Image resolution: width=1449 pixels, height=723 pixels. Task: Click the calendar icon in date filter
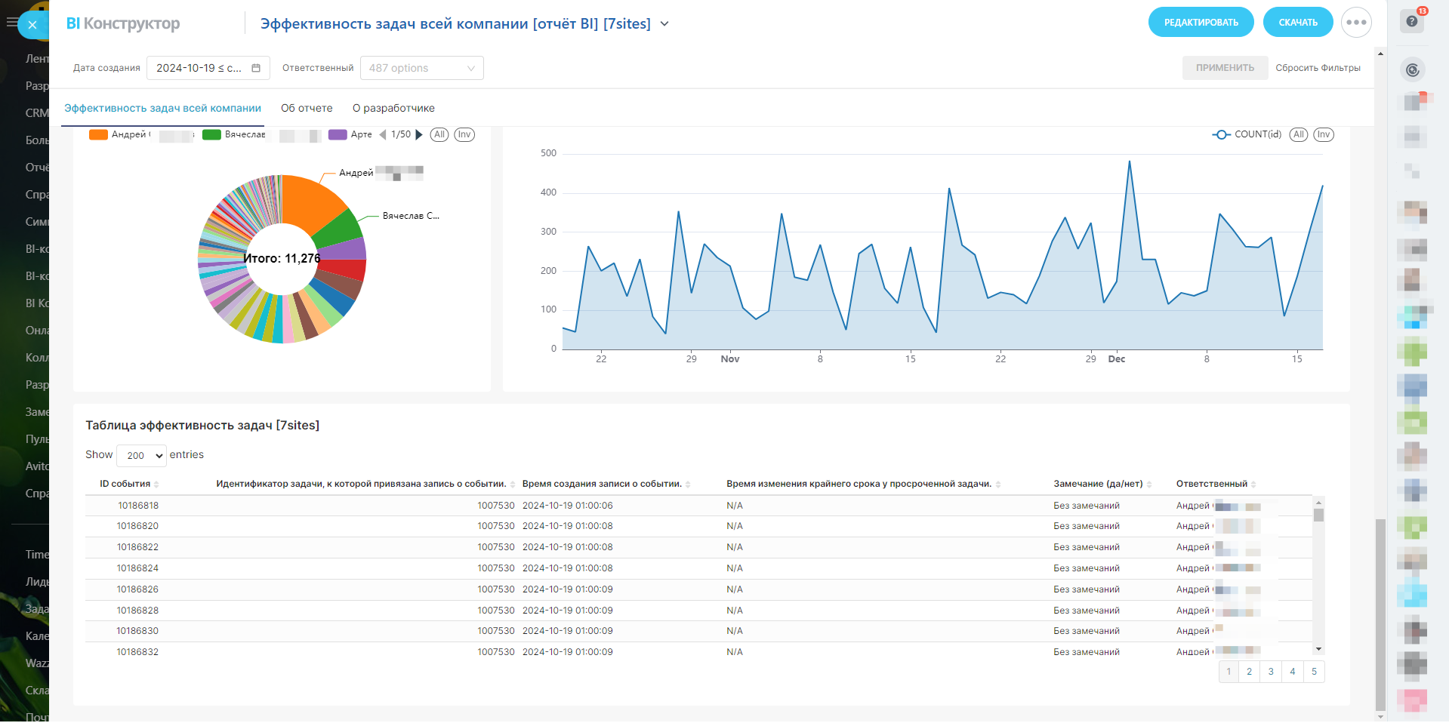pyautogui.click(x=256, y=68)
